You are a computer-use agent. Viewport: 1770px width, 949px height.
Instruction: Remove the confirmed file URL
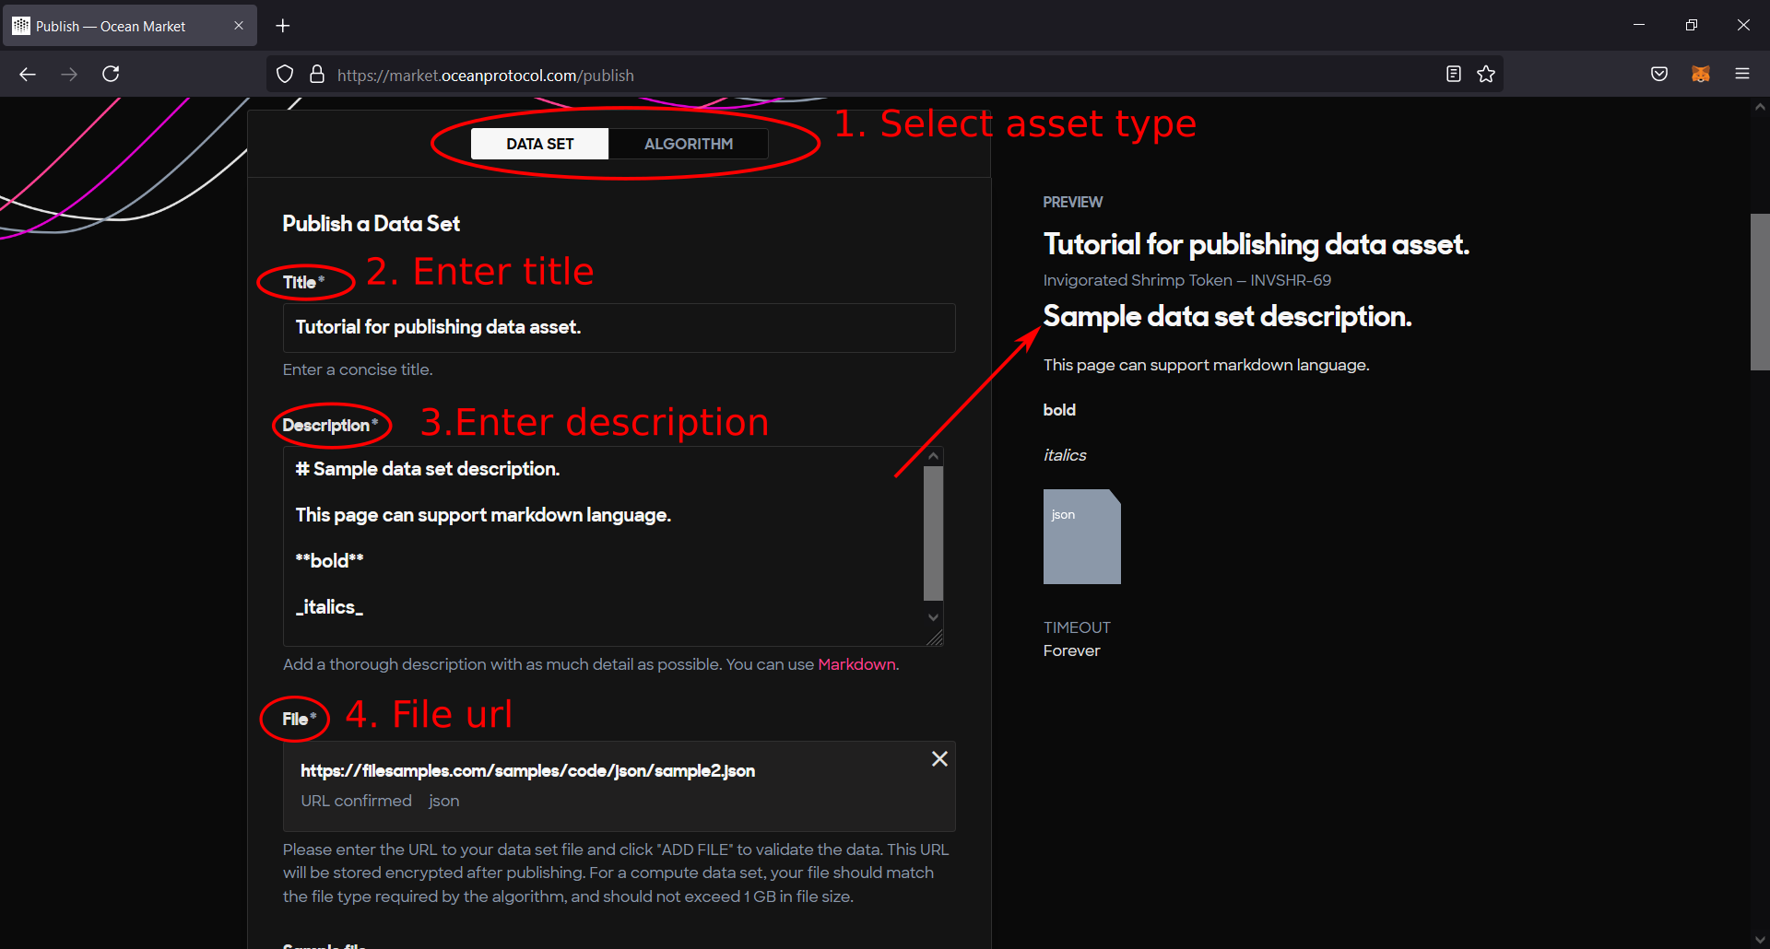pyautogui.click(x=939, y=758)
